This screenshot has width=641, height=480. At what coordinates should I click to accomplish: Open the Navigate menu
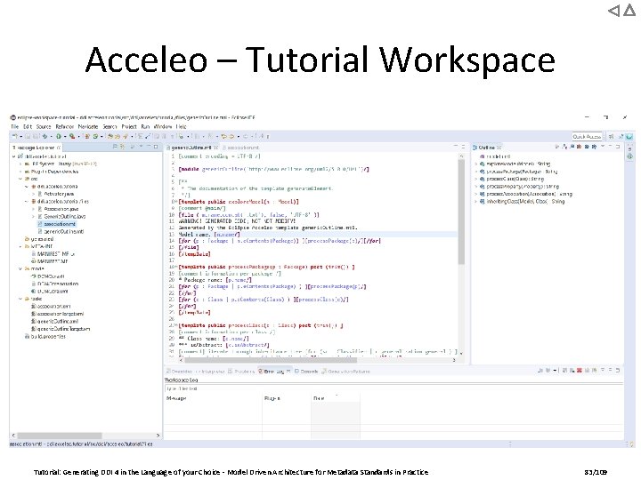[88, 126]
